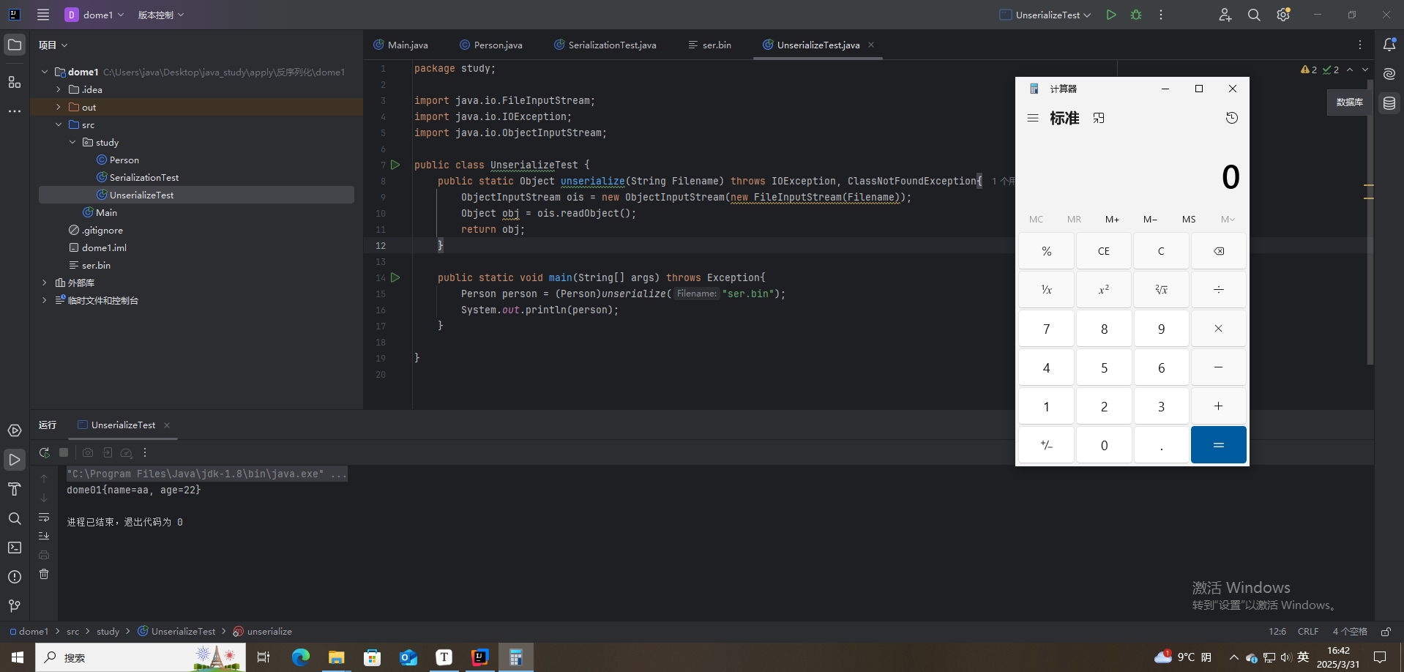Expand 外部库 node
Image resolution: width=1404 pixels, height=672 pixels.
click(45, 283)
